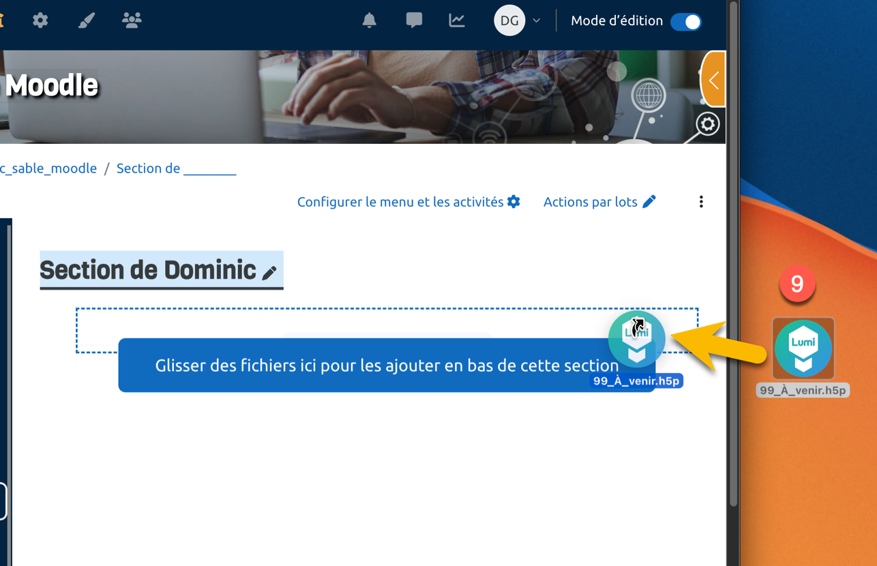
Task: Open the notifications bell
Action: click(369, 20)
